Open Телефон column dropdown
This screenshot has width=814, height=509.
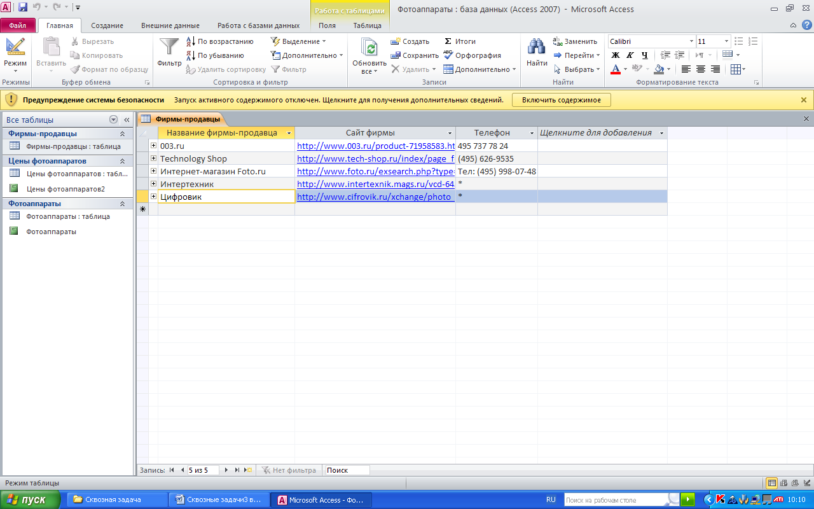point(532,133)
